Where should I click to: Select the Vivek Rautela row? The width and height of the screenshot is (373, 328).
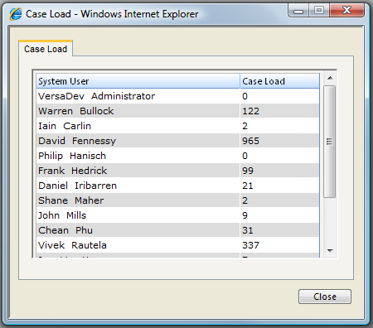[178, 245]
